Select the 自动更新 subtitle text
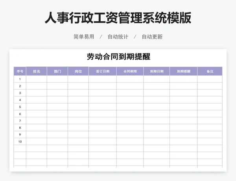 (x=152, y=37)
